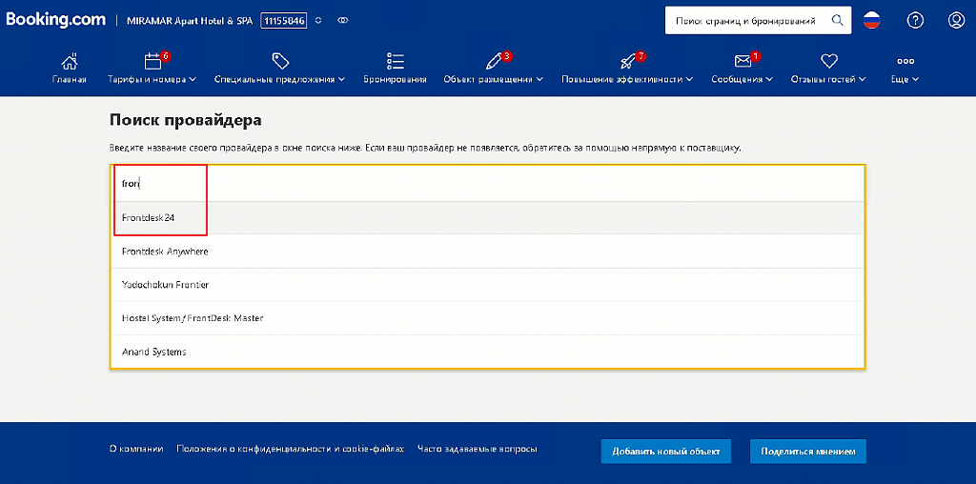The height and width of the screenshot is (484, 976).
Task: Expand the Специальные предложения menu label
Action: tap(279, 79)
